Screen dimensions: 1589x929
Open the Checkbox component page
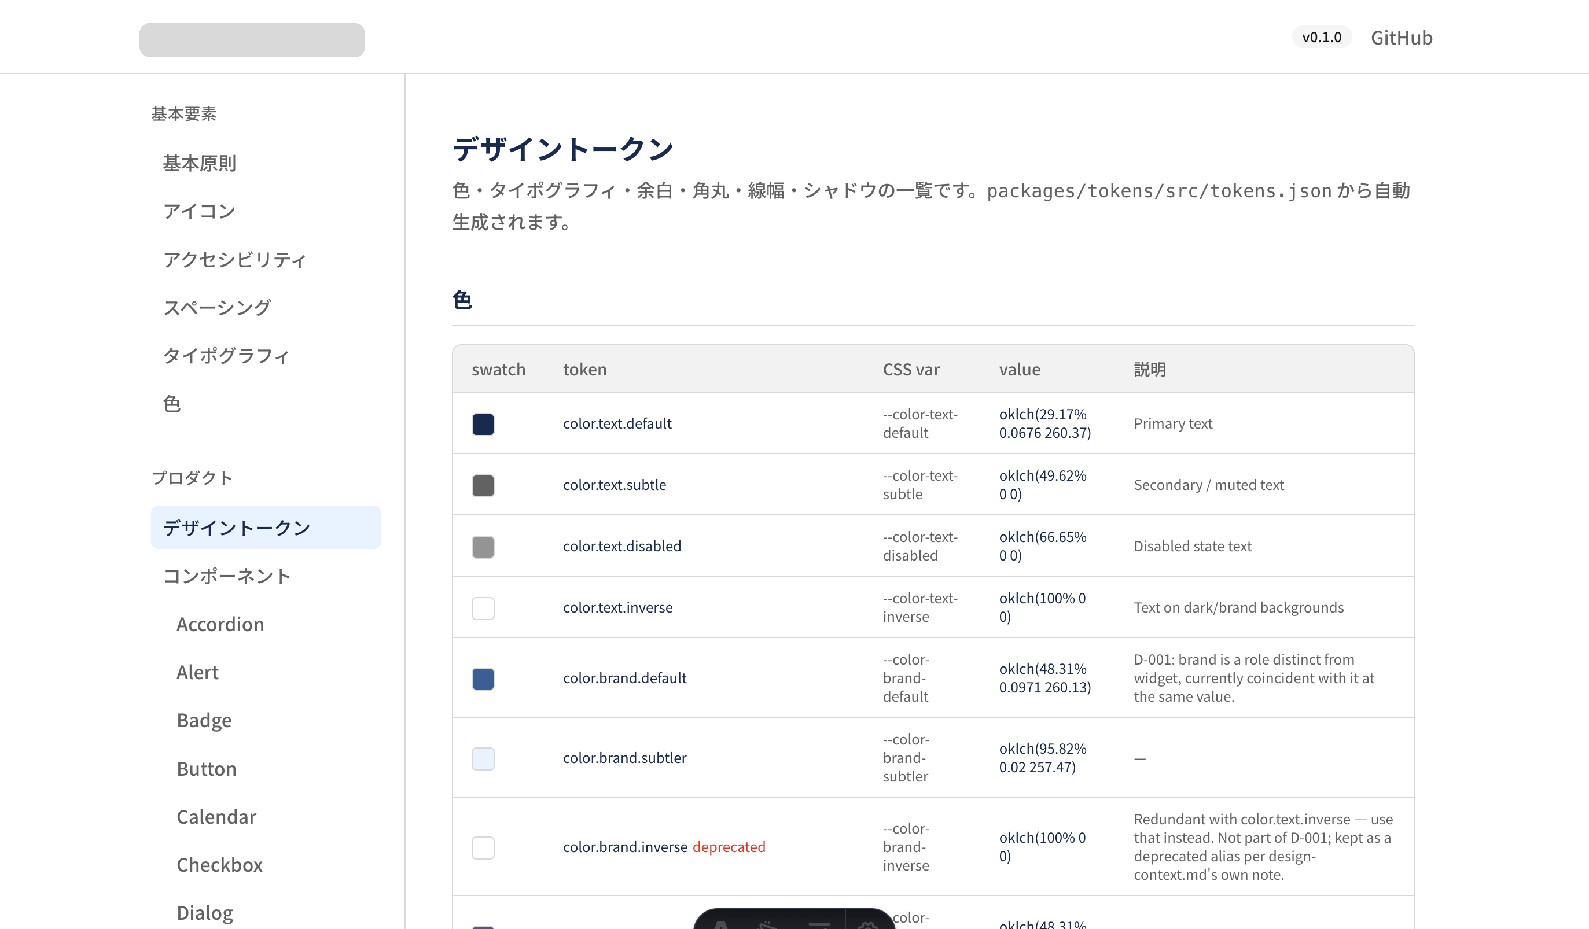(219, 864)
